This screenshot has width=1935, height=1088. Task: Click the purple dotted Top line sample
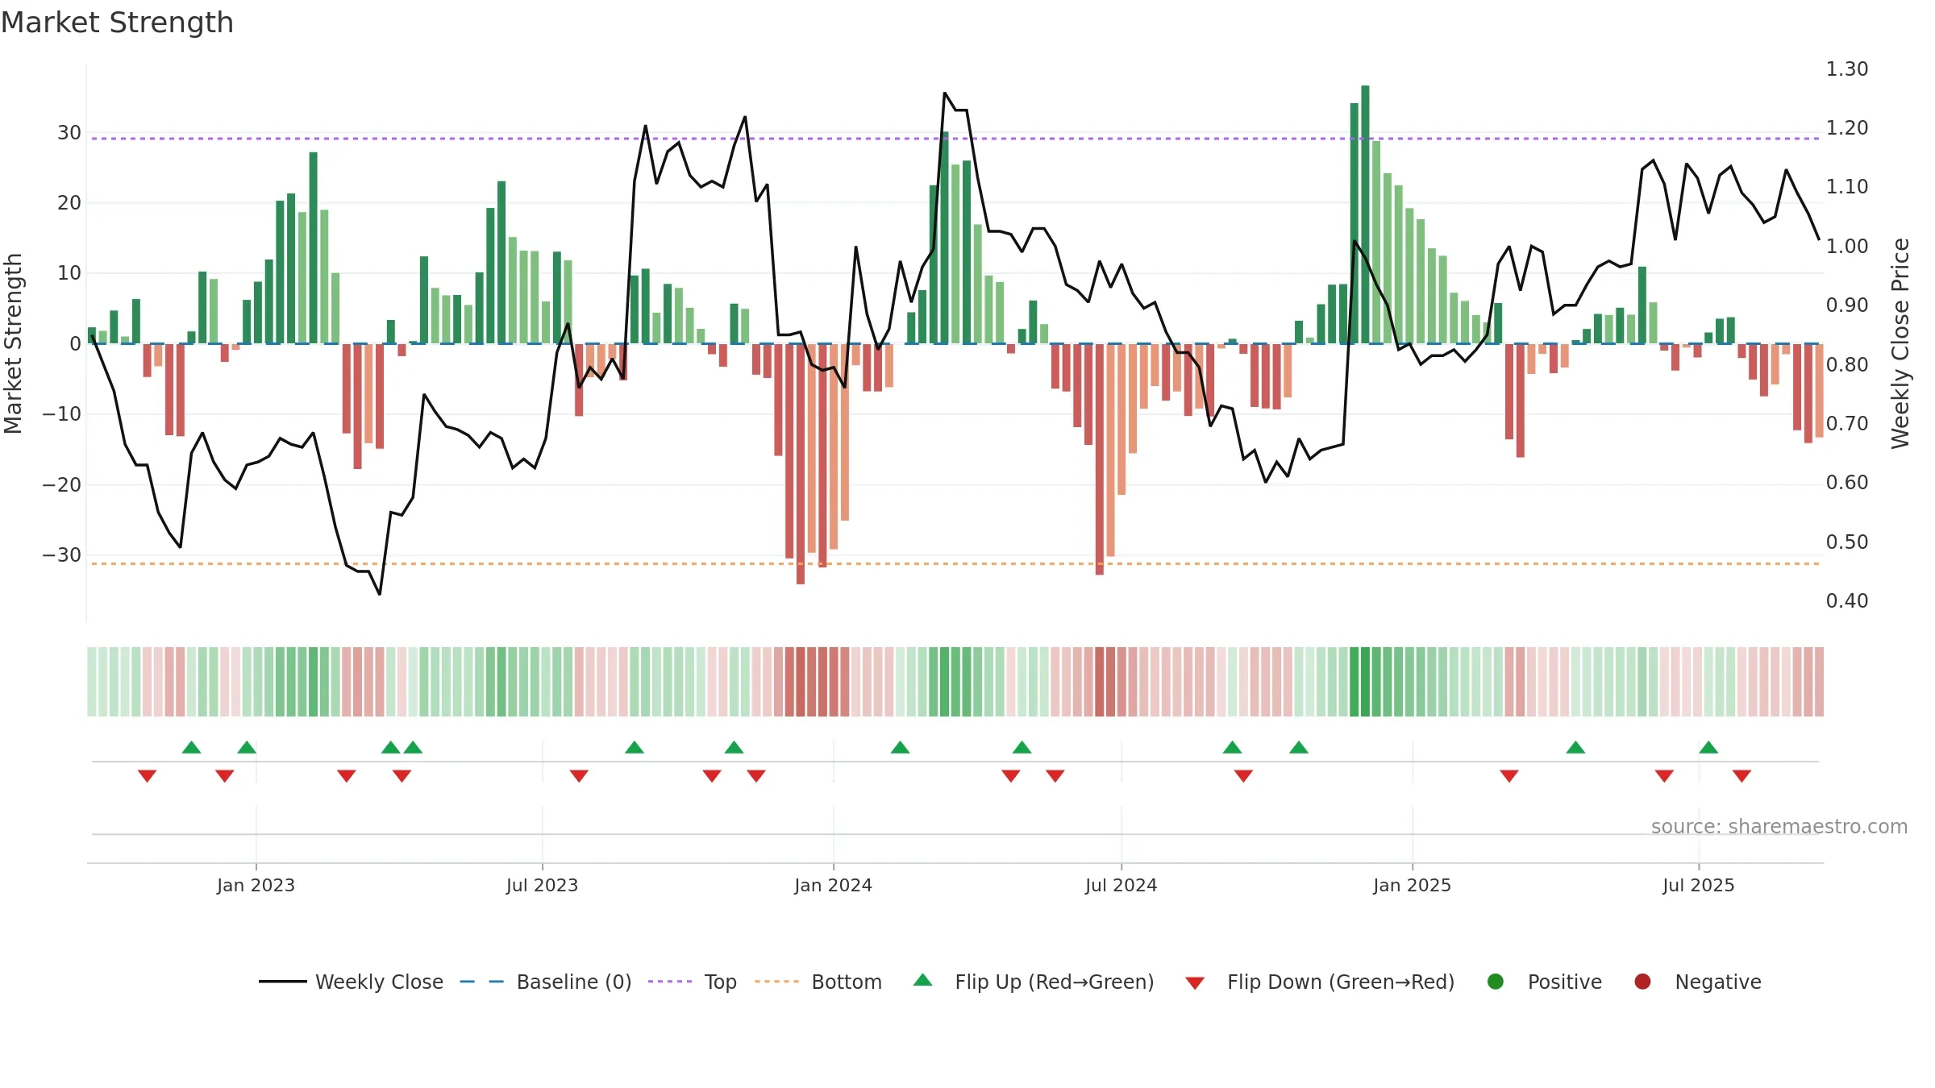pos(670,982)
